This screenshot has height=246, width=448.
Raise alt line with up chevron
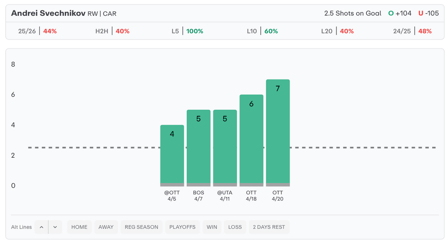click(41, 227)
